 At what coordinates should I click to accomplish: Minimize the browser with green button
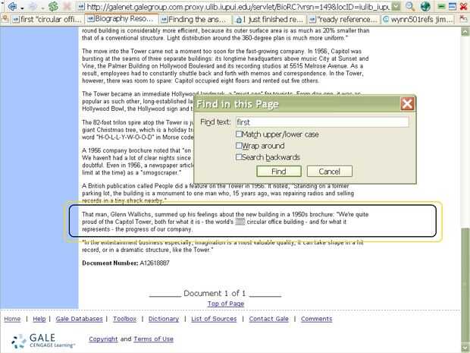(441, 6)
